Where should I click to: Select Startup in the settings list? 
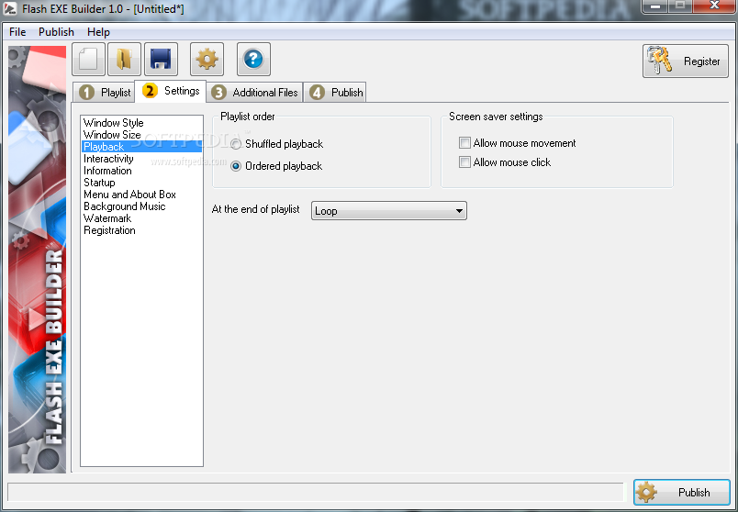pyautogui.click(x=141, y=182)
